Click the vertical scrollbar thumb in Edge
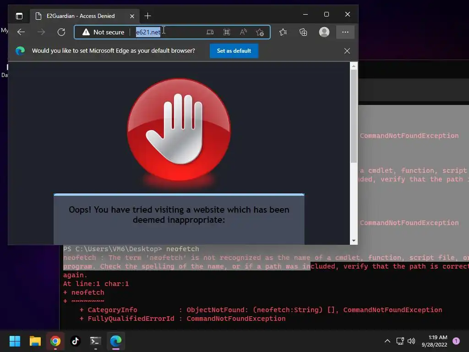 (x=354, y=116)
